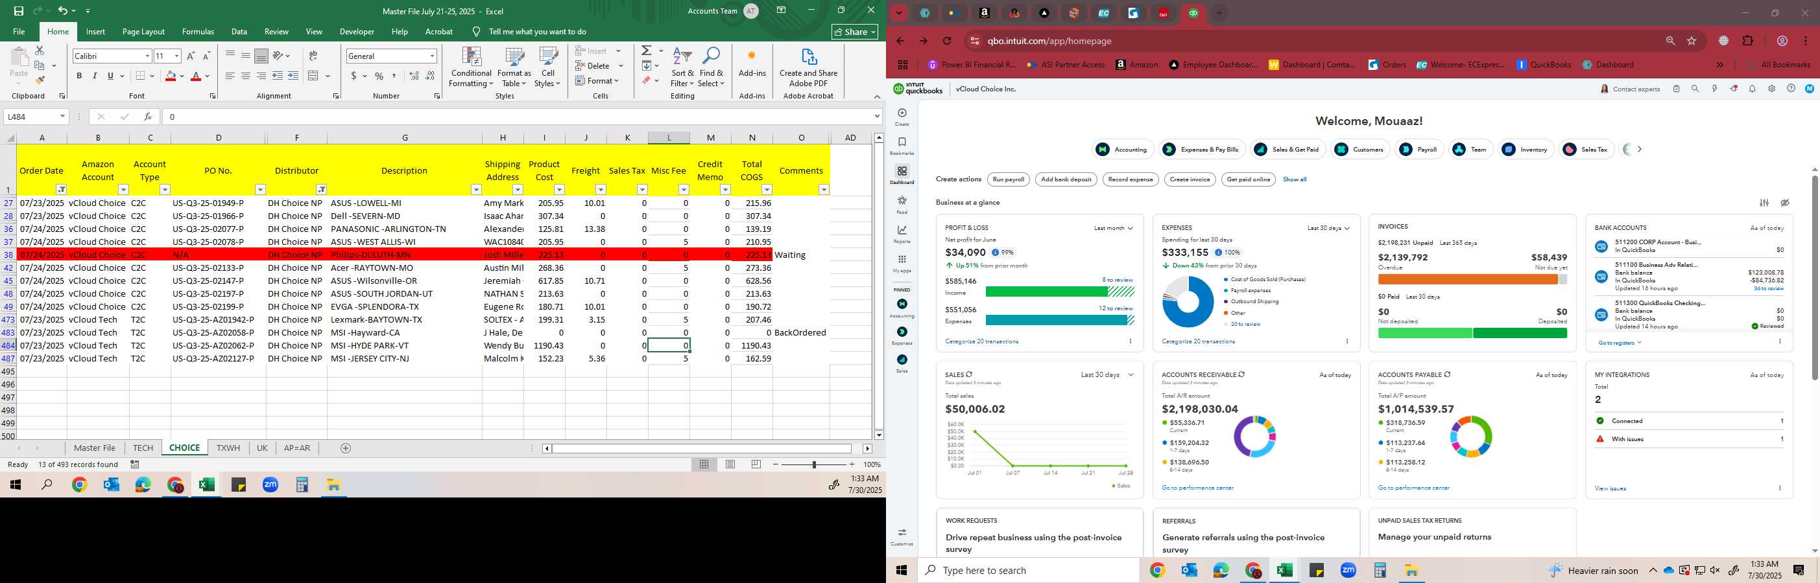
Task: Click Decrease Font Size icon
Action: [206, 56]
